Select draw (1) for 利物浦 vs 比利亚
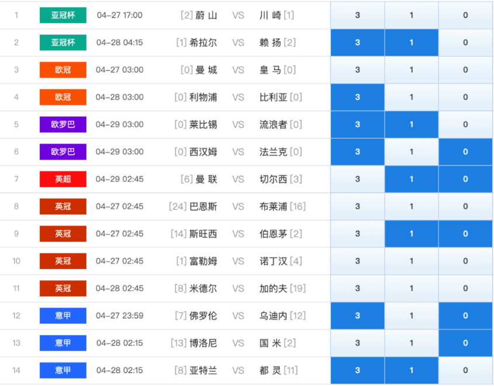494x386 pixels. click(x=412, y=97)
